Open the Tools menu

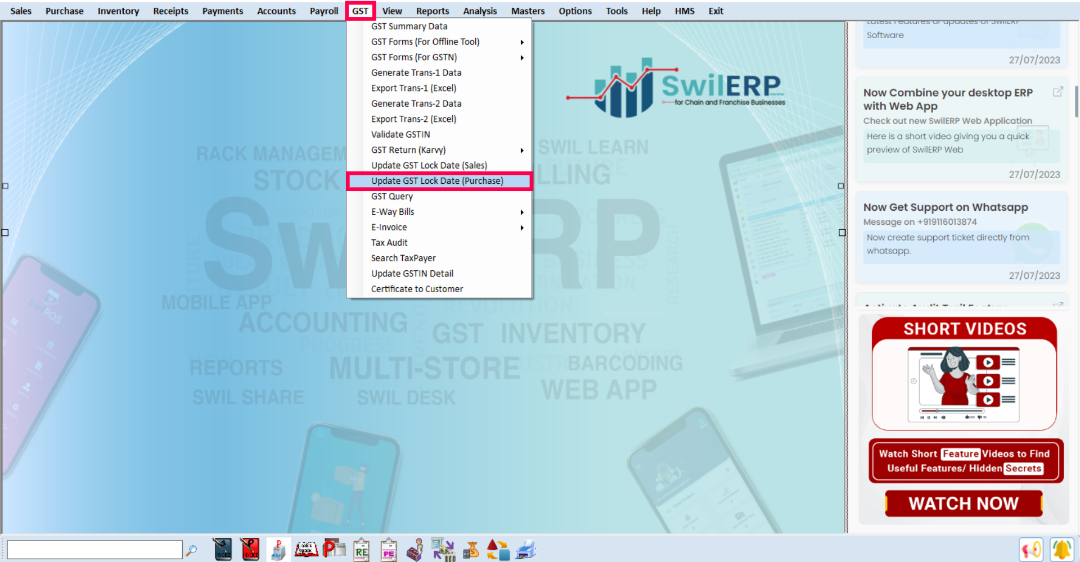[x=616, y=11]
